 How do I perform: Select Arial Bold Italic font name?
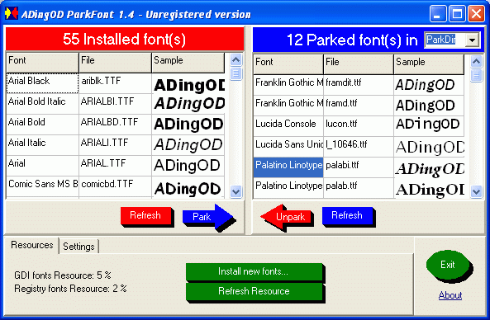pyautogui.click(x=42, y=104)
